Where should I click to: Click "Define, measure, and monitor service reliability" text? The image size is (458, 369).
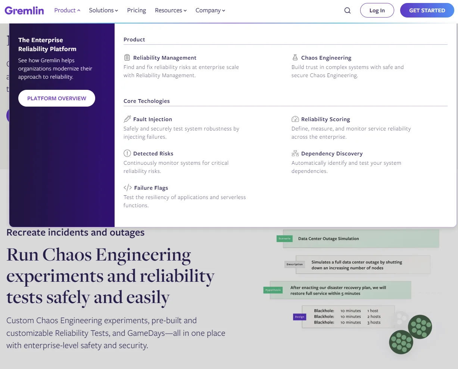coord(351,133)
